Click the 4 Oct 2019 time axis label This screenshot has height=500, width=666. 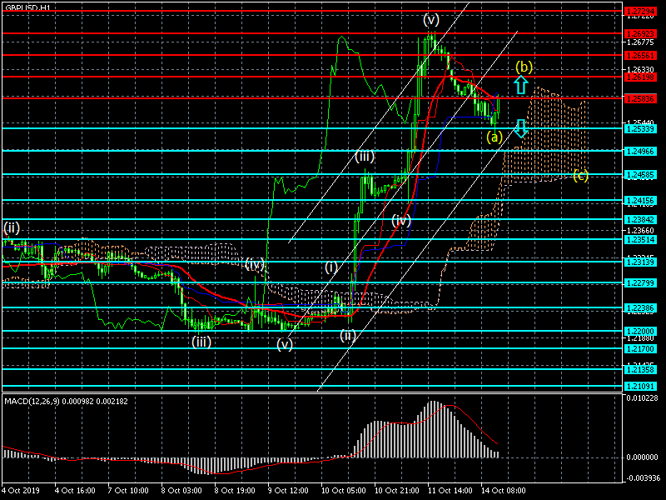[19, 490]
